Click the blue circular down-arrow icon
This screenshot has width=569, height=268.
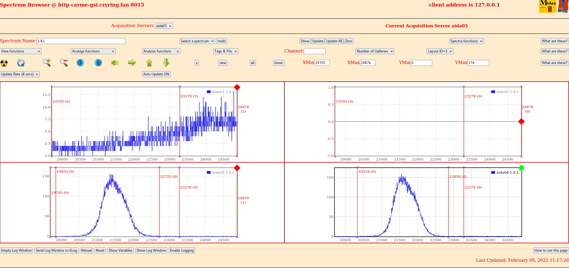pos(80,63)
